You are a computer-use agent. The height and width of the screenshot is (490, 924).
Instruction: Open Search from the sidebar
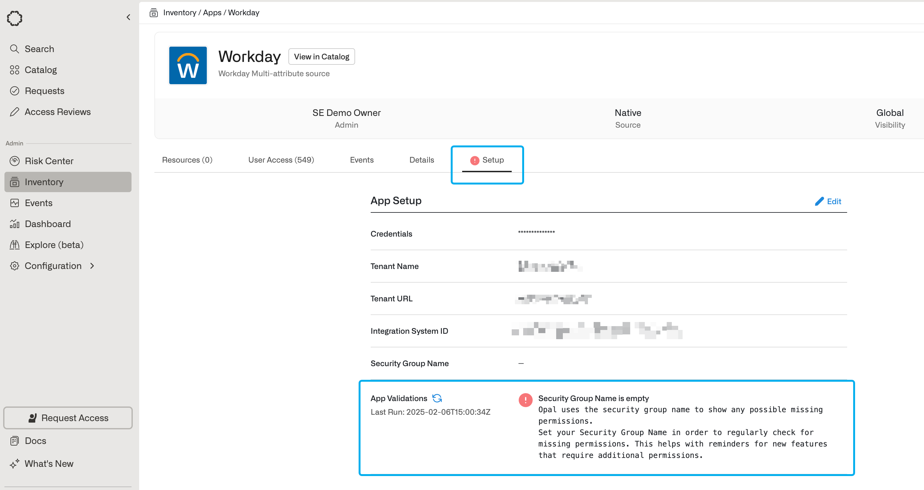tap(39, 49)
